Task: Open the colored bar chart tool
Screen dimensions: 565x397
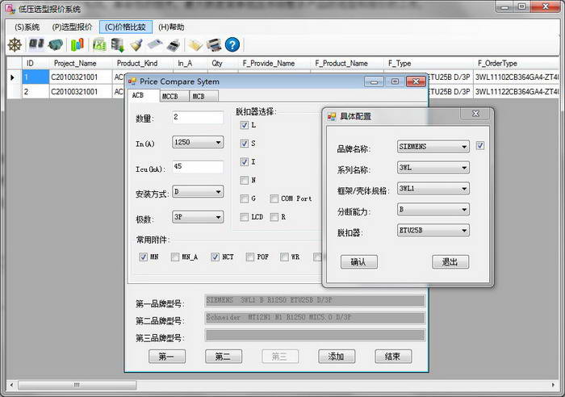Action: (77, 44)
